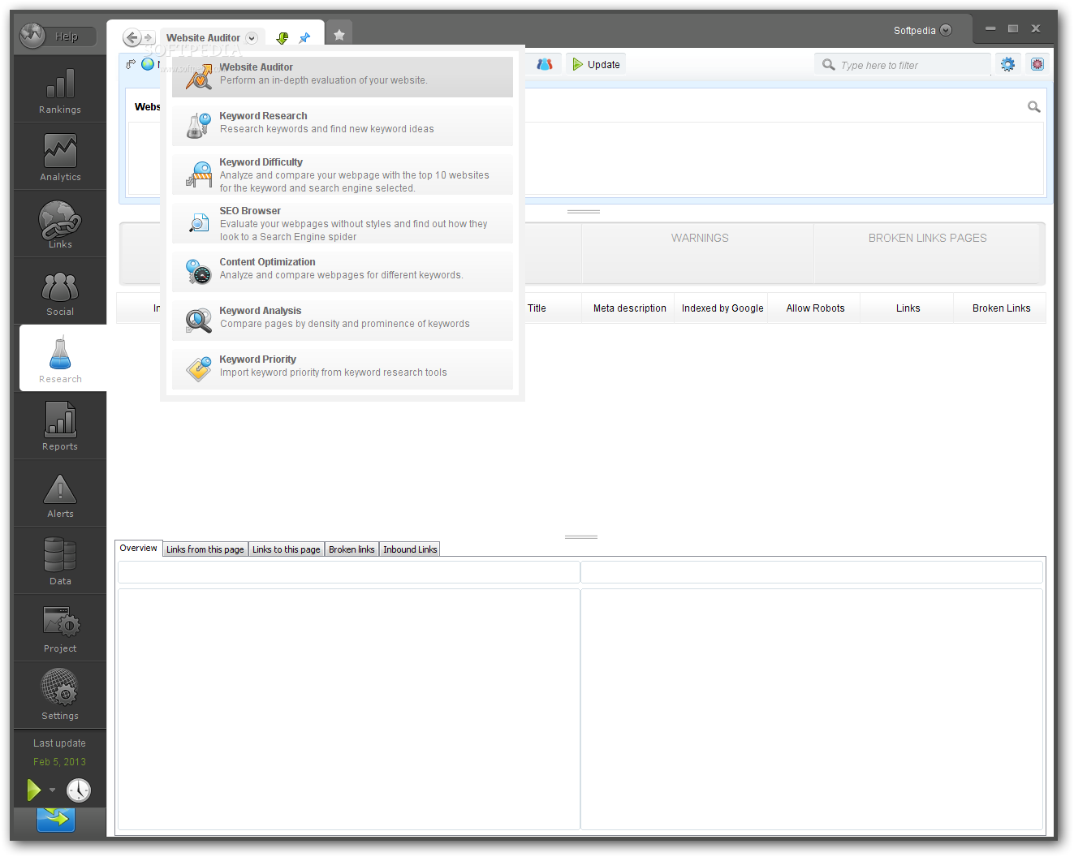
Task: Click the red cog toolbar icon
Action: tap(1037, 64)
